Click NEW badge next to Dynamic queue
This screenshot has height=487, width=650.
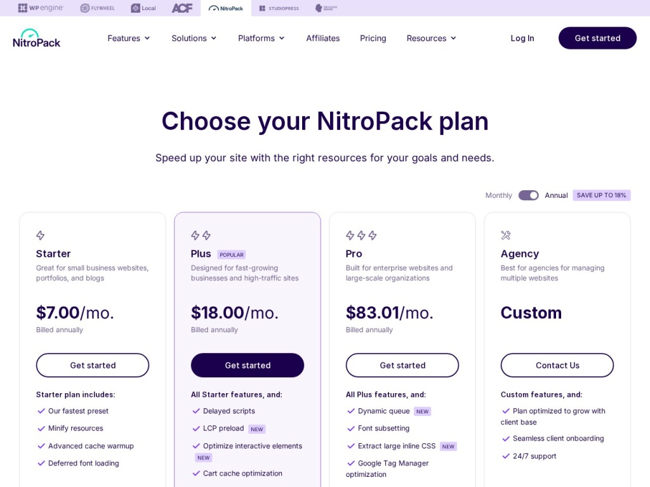tap(422, 411)
